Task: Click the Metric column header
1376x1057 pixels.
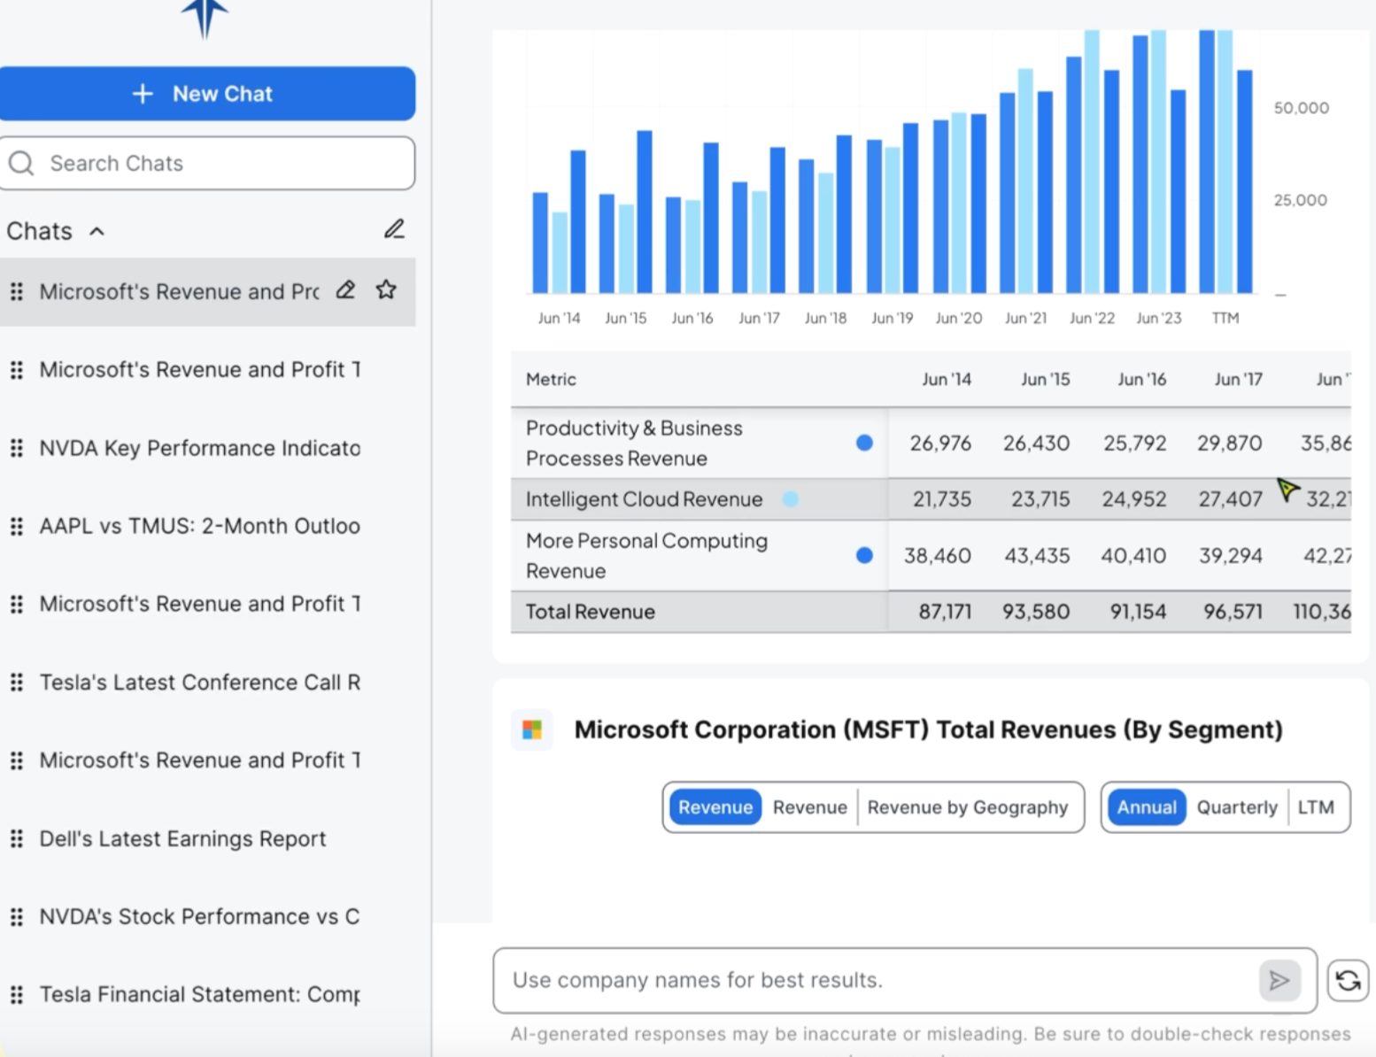Action: (551, 379)
